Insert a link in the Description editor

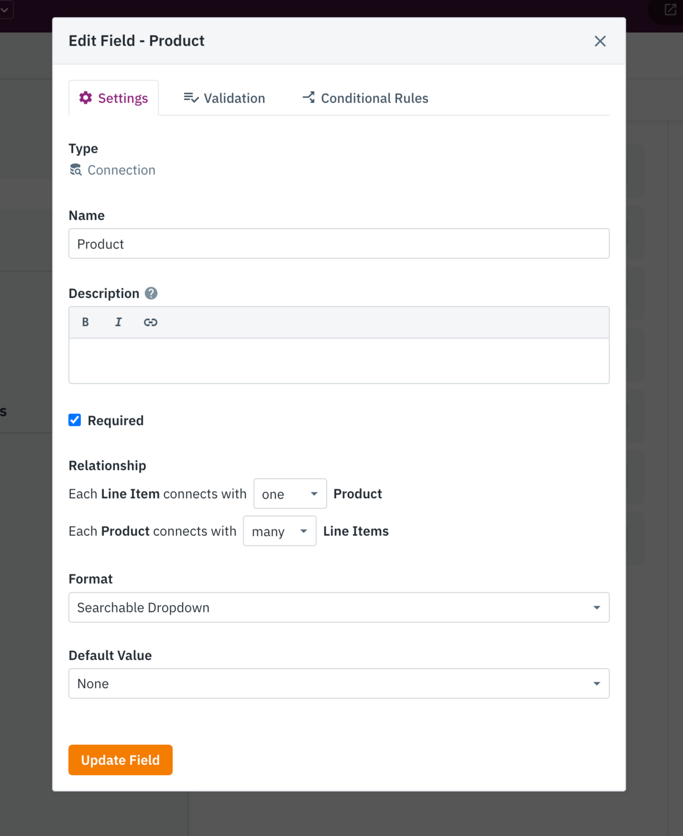tap(150, 322)
